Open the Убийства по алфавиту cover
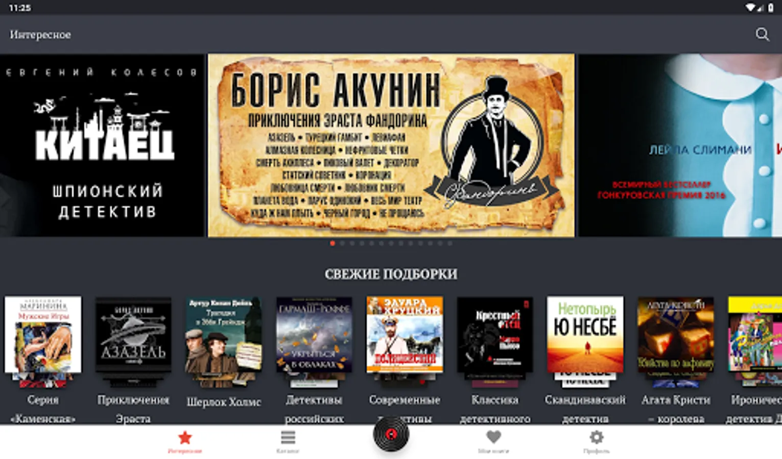Image resolution: width=782 pixels, height=459 pixels. pos(676,335)
